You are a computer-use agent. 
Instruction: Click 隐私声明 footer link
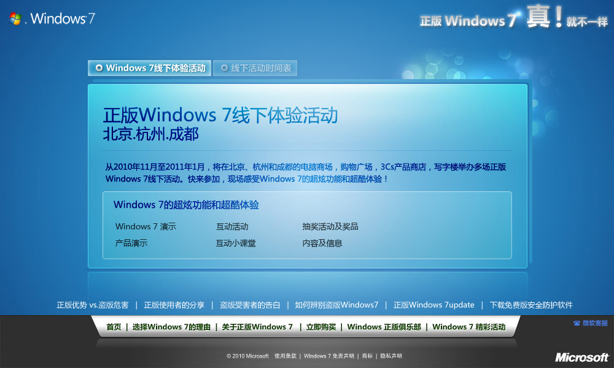tap(391, 356)
